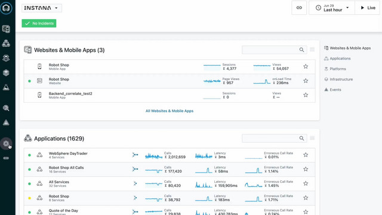Viewport: 382px width, 215px height.
Task: Open Websites & Mobile Apps list options menu
Action: tap(312, 50)
